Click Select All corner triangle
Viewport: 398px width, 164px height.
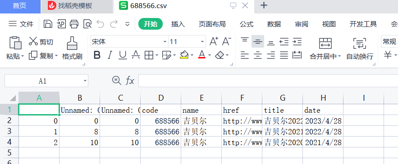point(13,98)
